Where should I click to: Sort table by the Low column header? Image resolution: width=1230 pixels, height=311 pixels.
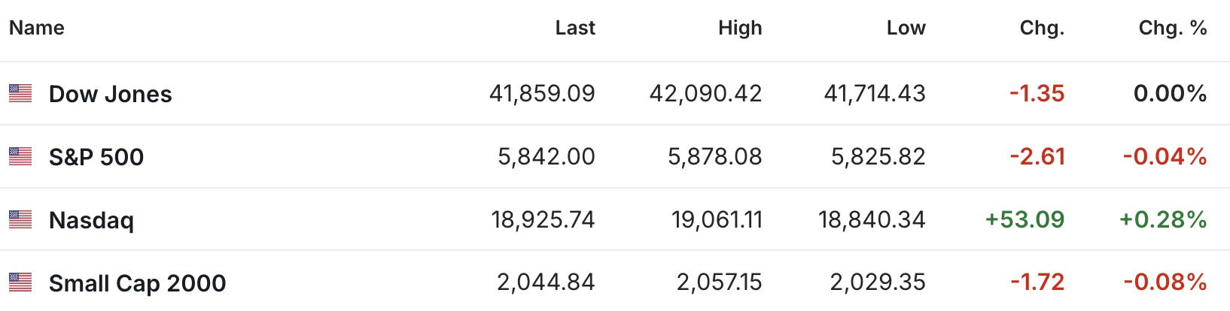[x=906, y=28]
